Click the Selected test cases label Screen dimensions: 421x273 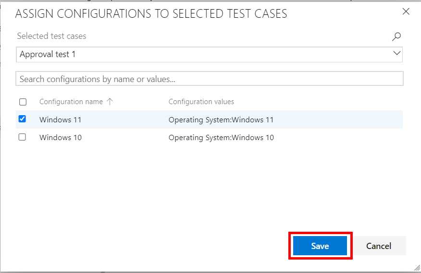tap(51, 36)
